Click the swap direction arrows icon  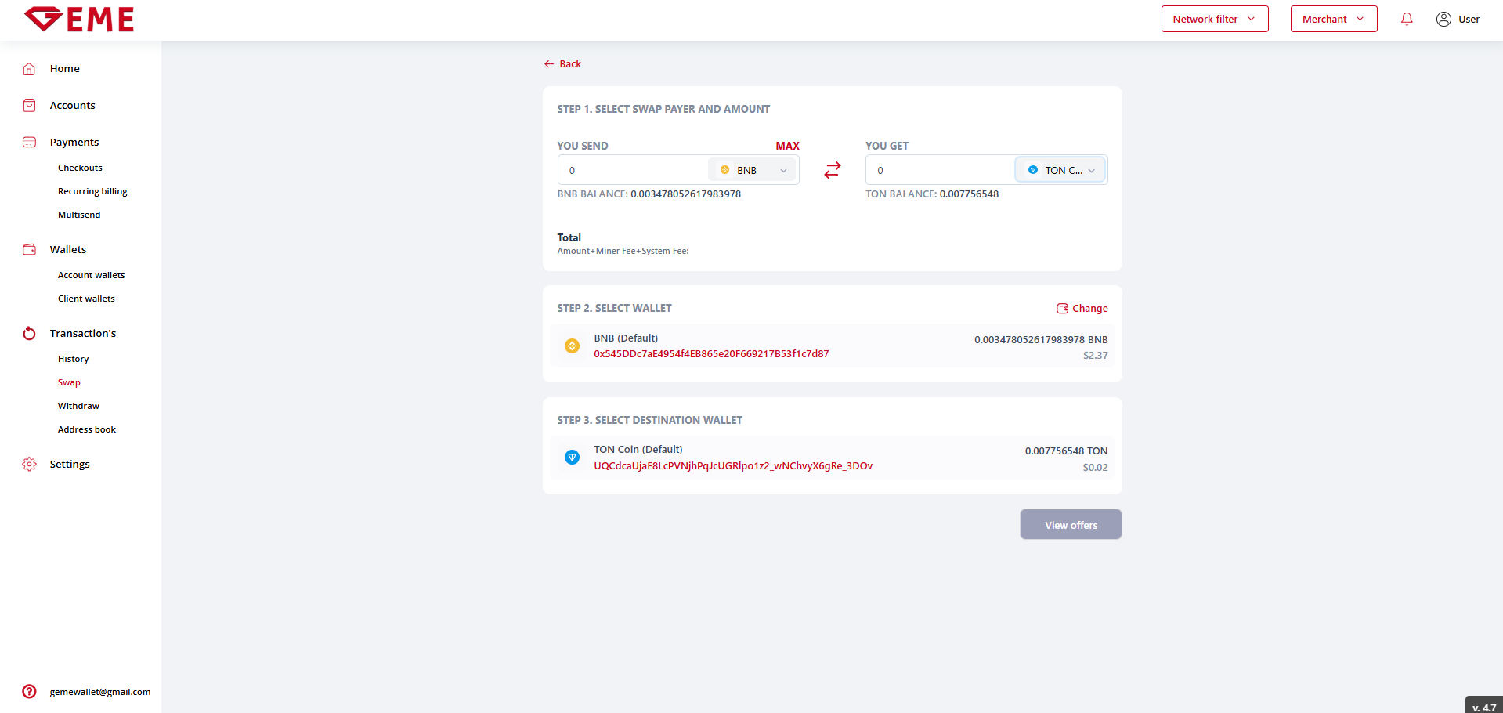tap(832, 170)
